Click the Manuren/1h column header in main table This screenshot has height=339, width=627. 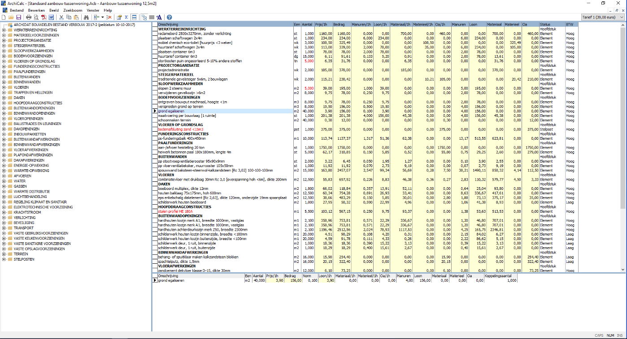tap(362, 24)
